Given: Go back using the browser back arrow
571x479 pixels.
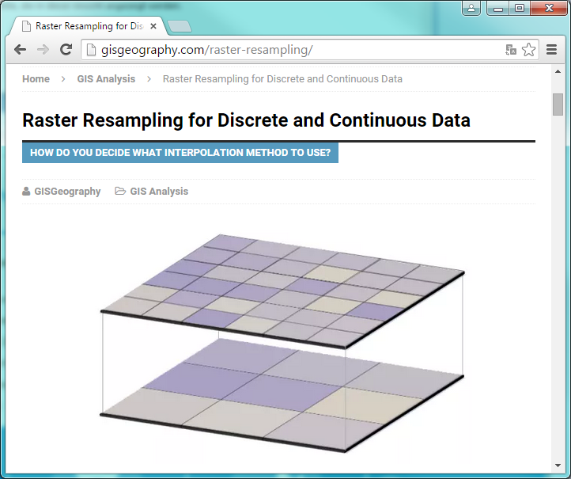Looking at the screenshot, I should tap(21, 50).
